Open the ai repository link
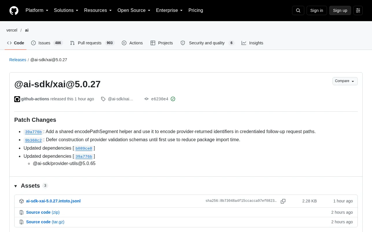372x232 pixels. coord(27,30)
